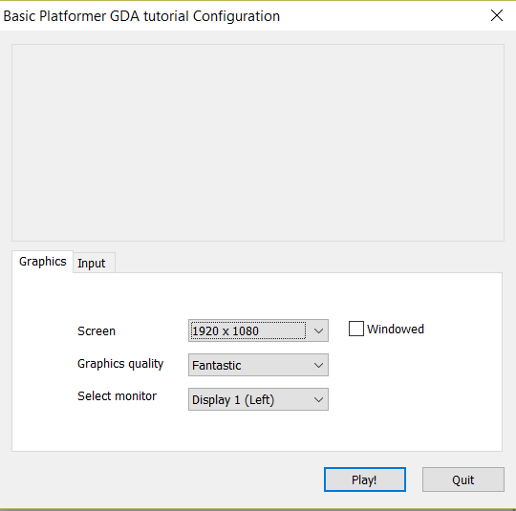Click the Screen label
The image size is (516, 511).
tap(97, 331)
